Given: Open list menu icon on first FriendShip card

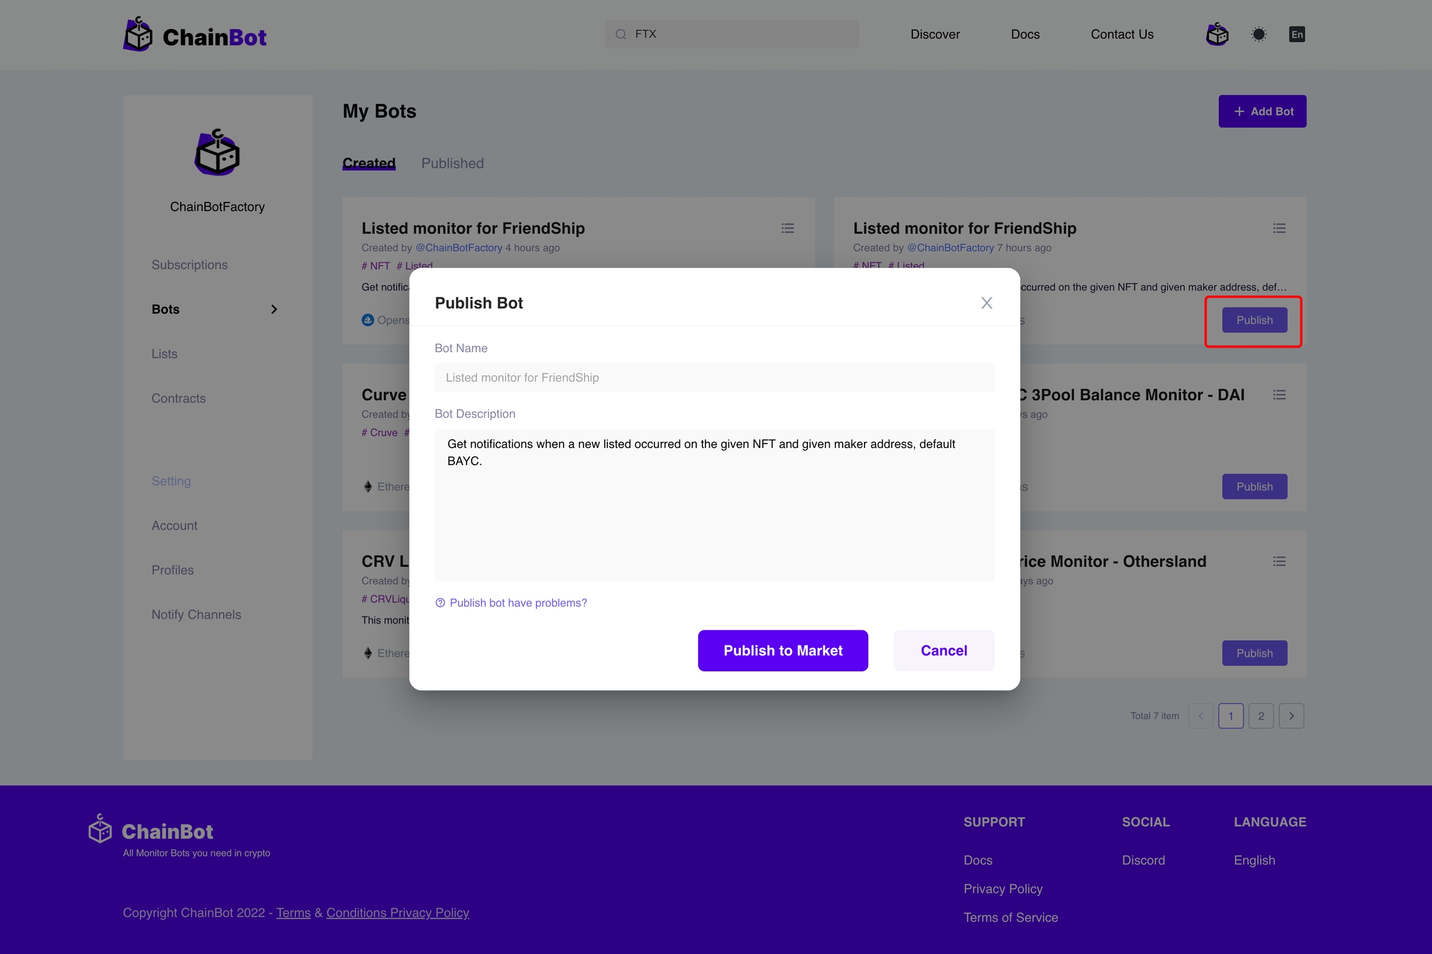Looking at the screenshot, I should click(787, 229).
